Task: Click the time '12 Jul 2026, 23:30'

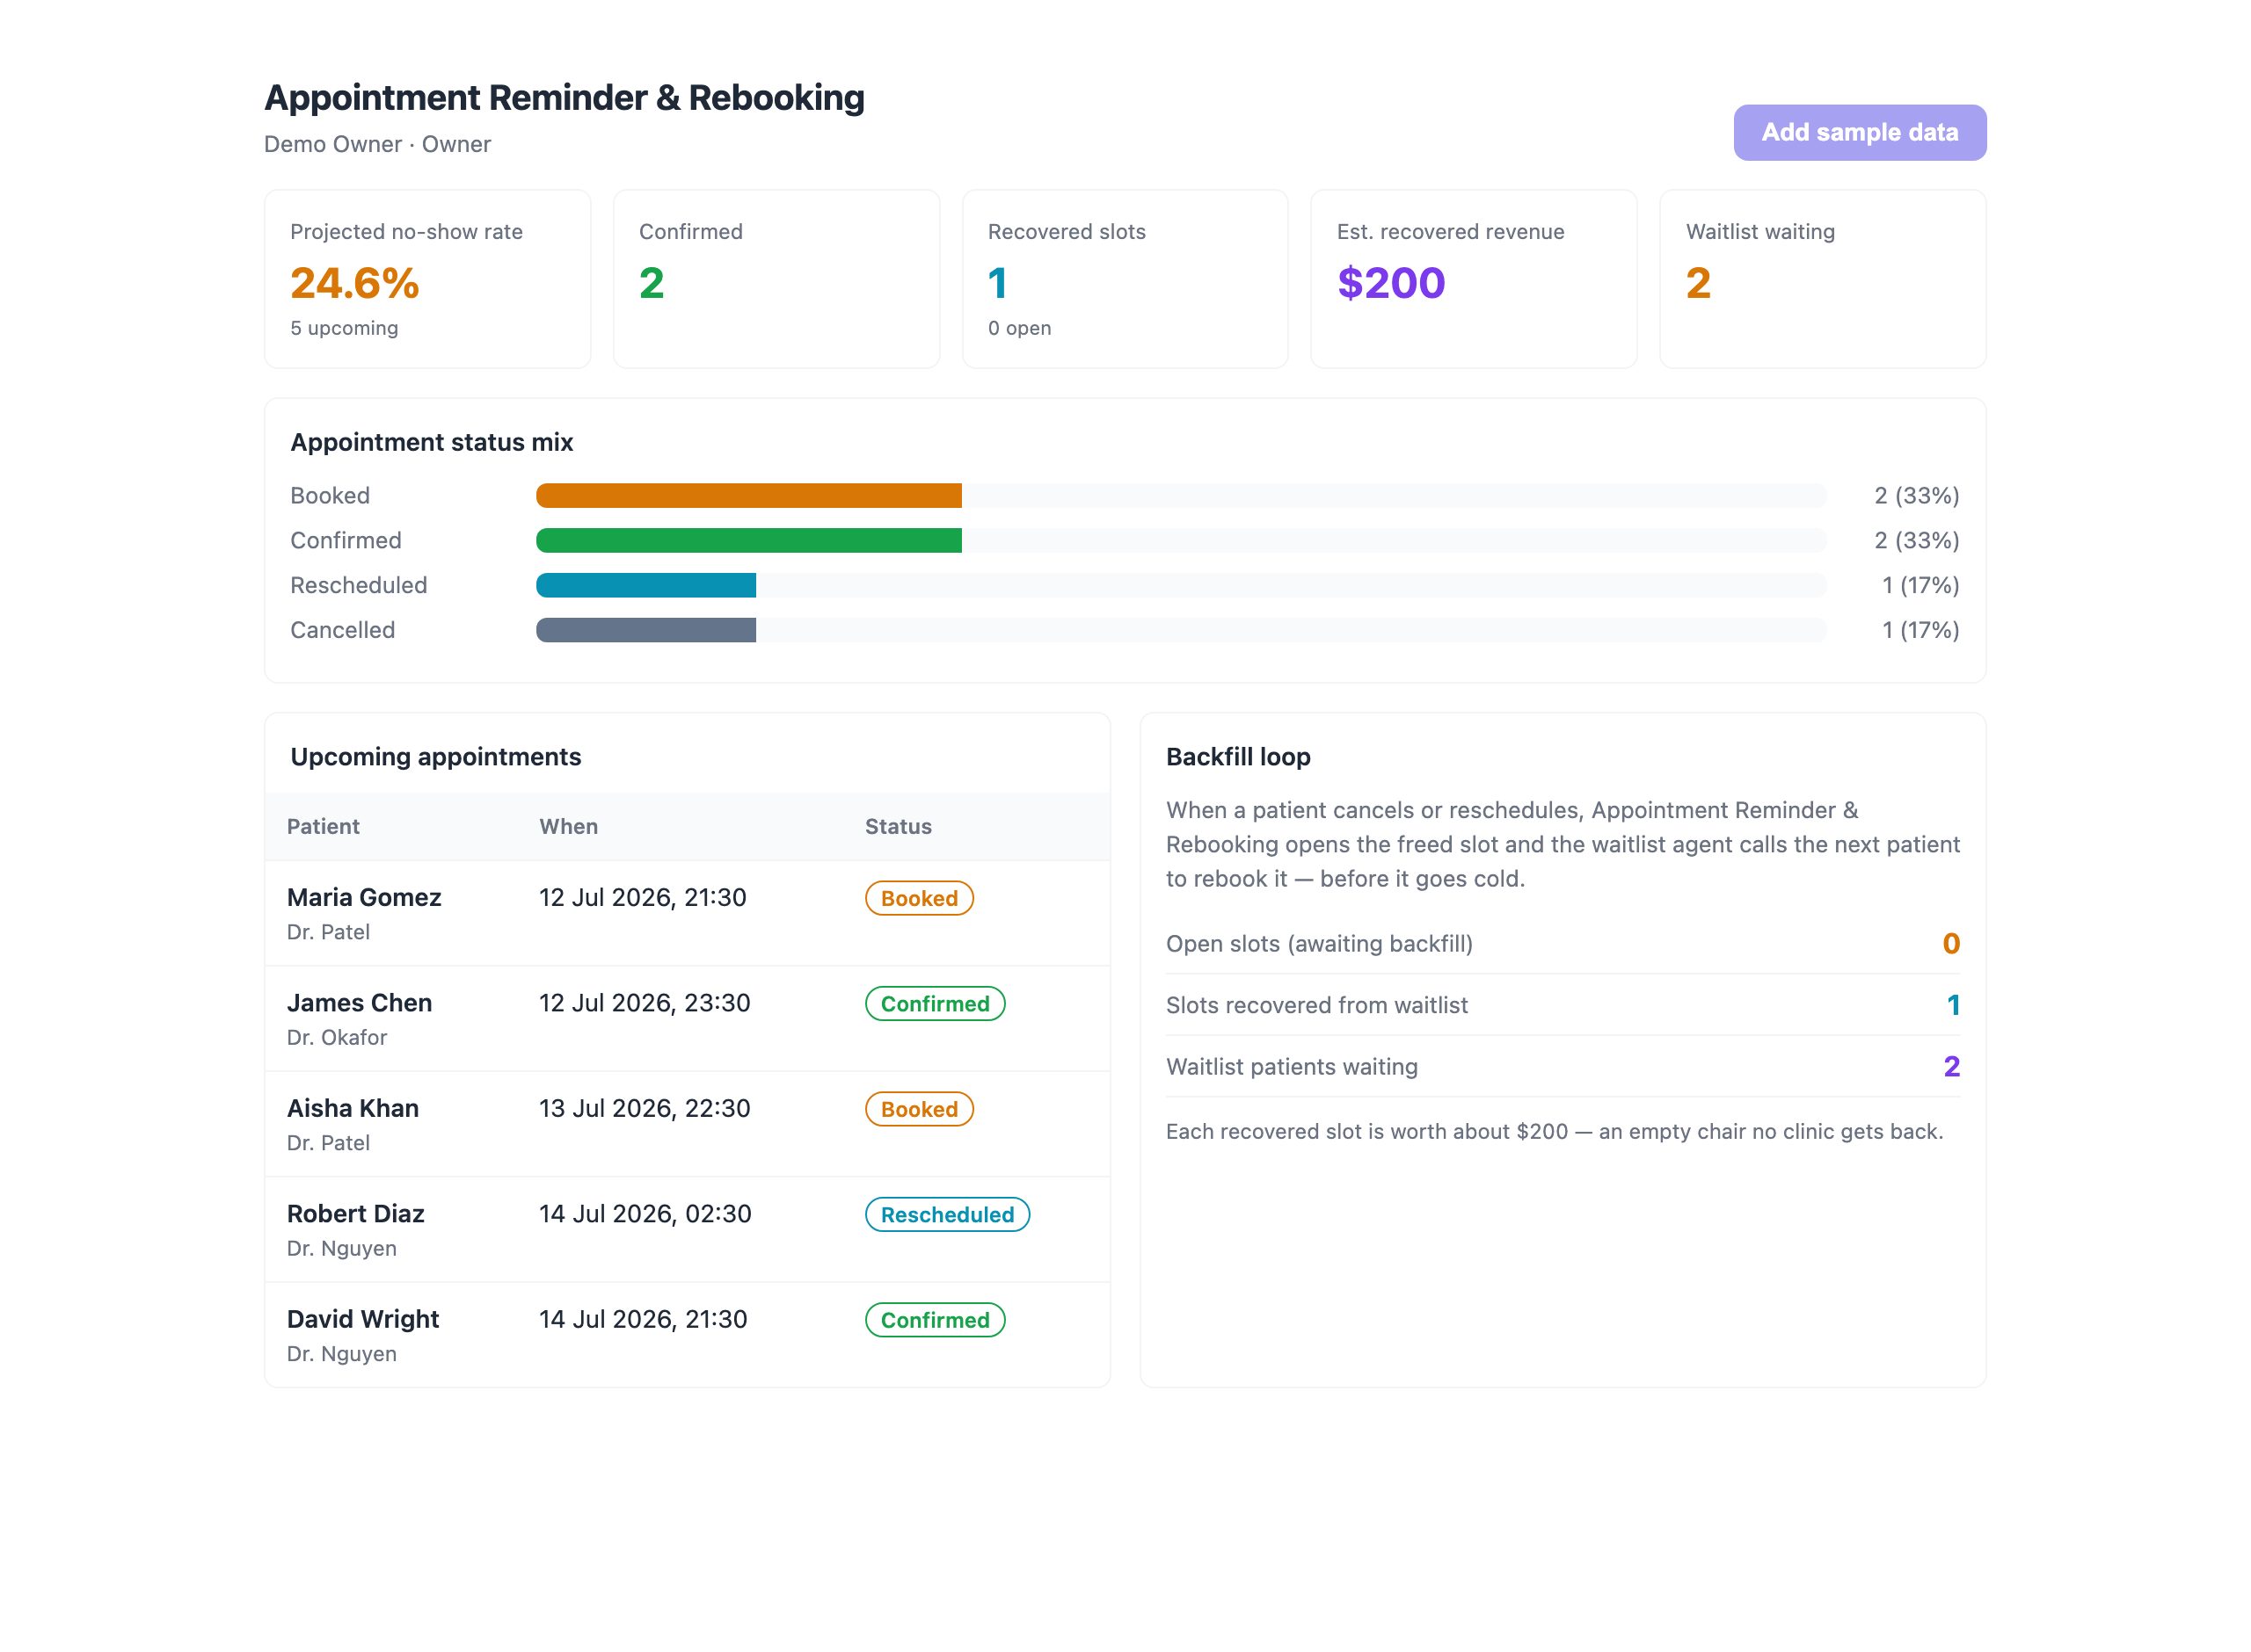Action: [x=645, y=1003]
